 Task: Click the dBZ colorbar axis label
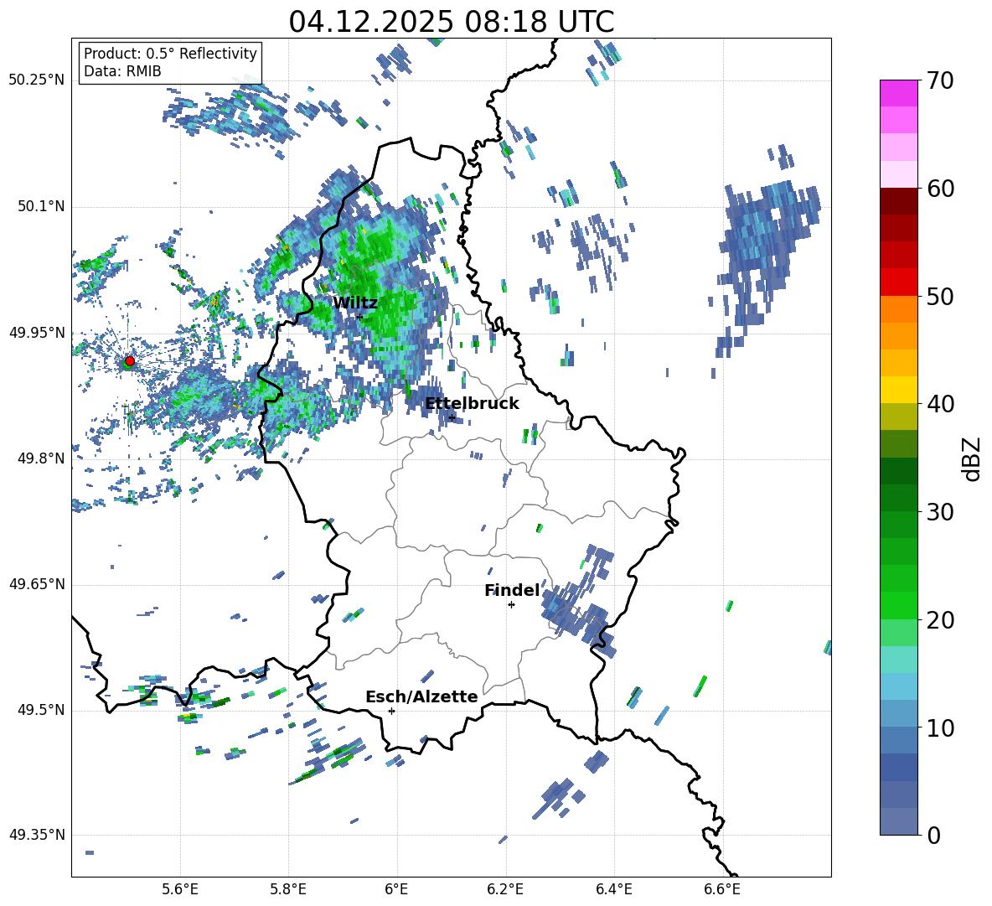973,458
